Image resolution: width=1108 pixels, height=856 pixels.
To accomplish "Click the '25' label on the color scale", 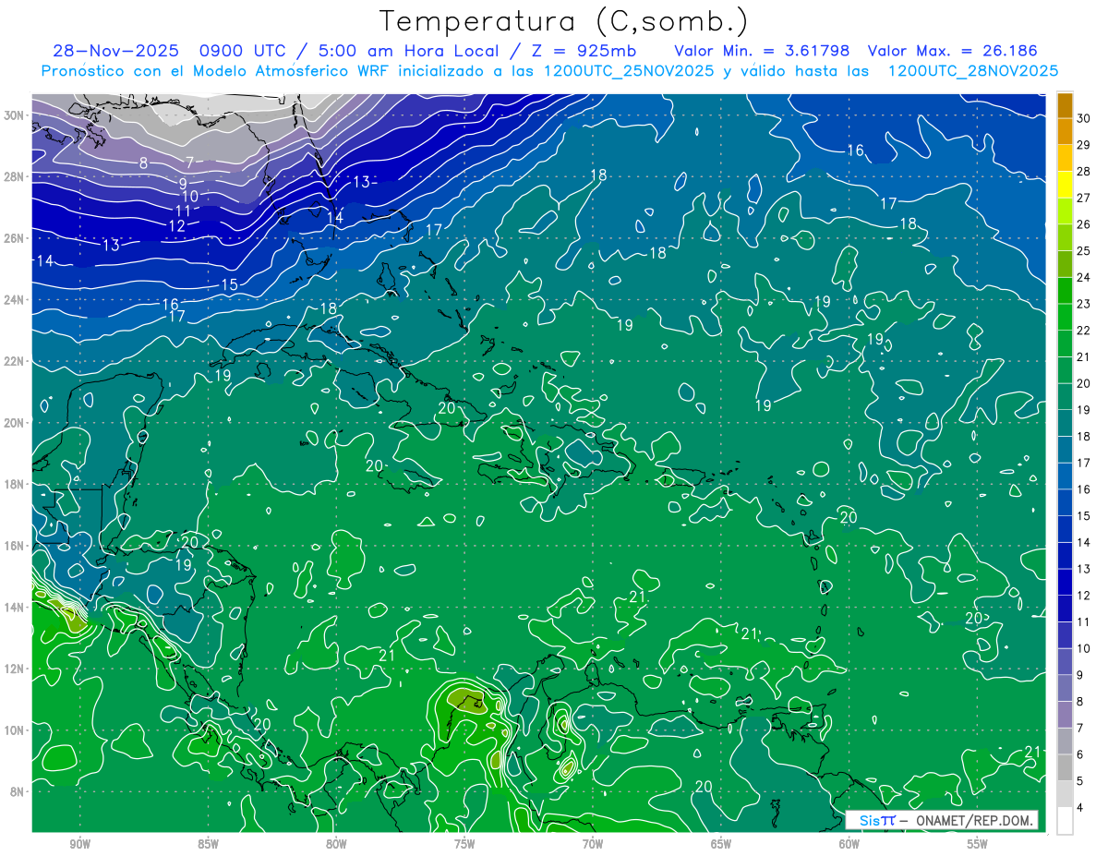I will click(x=1084, y=250).
